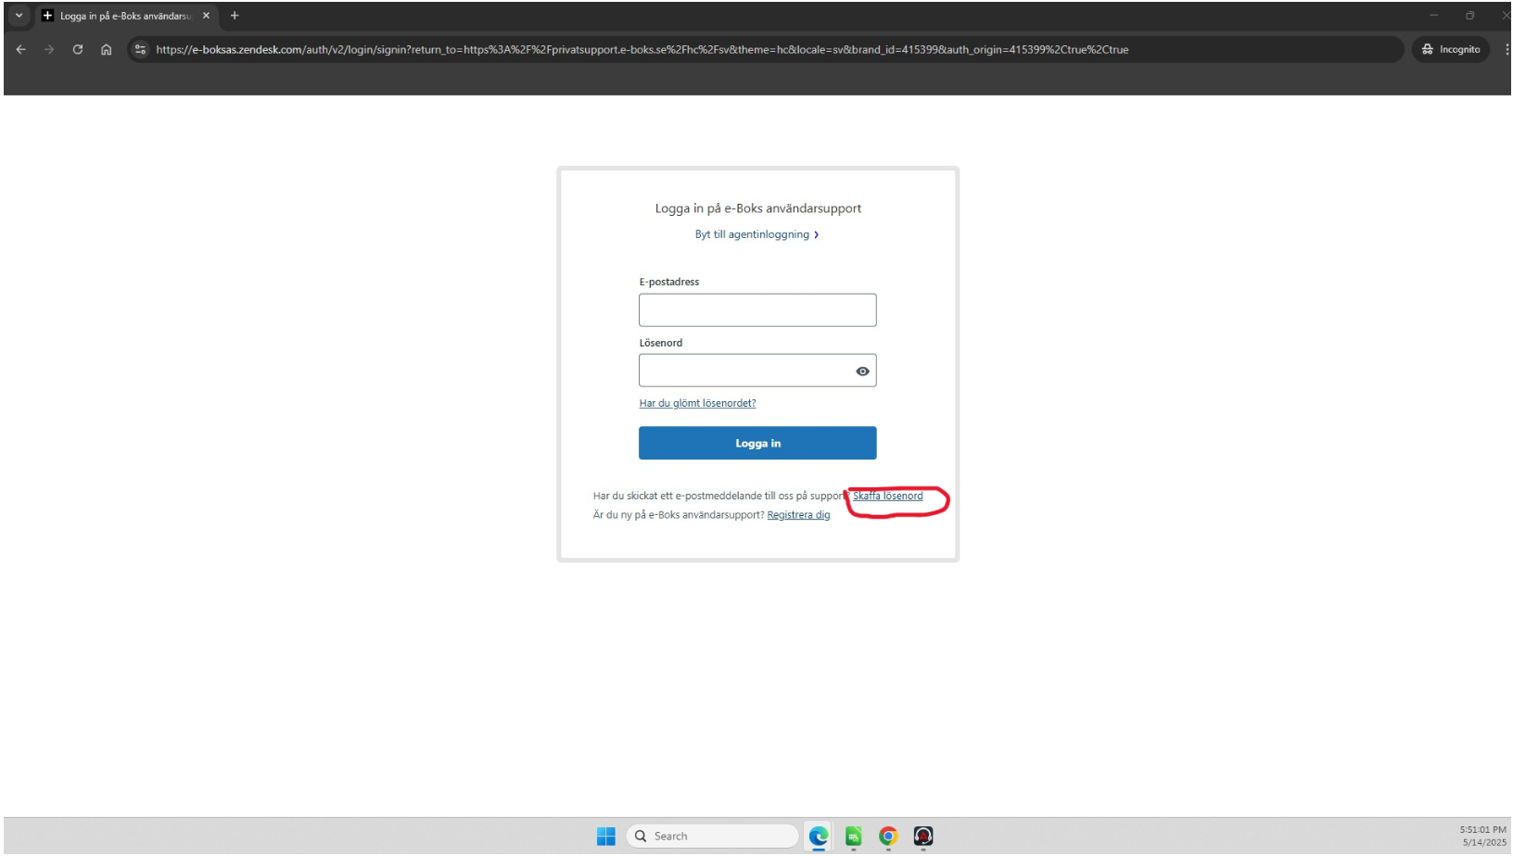Close the e-Boks login tab
The height and width of the screenshot is (856, 1513).
click(206, 16)
